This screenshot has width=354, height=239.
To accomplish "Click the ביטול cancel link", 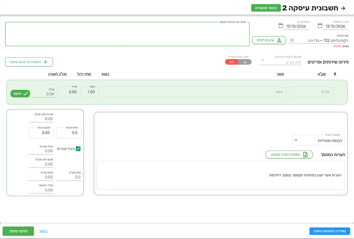I will [43, 231].
